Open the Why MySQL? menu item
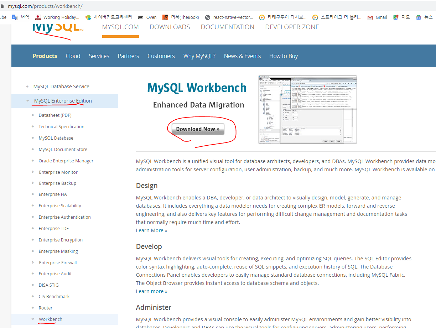 point(199,56)
